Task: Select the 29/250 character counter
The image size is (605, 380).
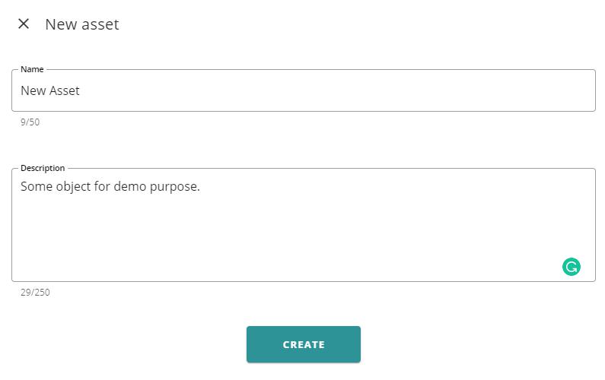Action: tap(35, 292)
